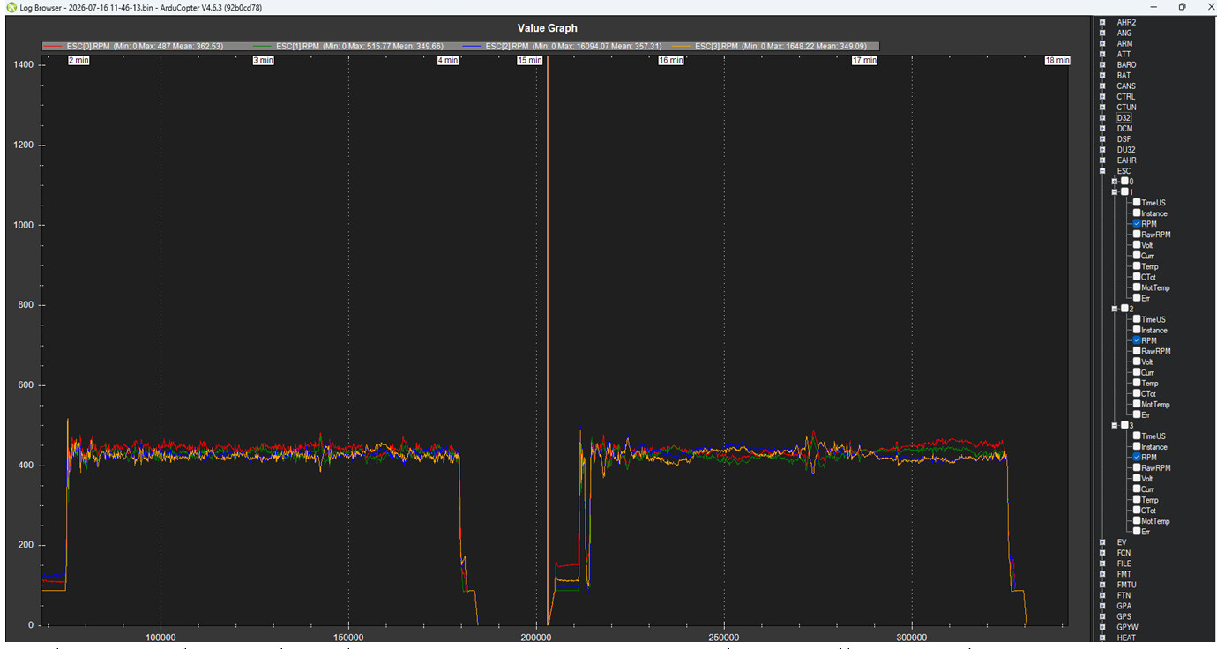This screenshot has width=1217, height=649.
Task: Expand the ANG tree node
Action: [1102, 33]
